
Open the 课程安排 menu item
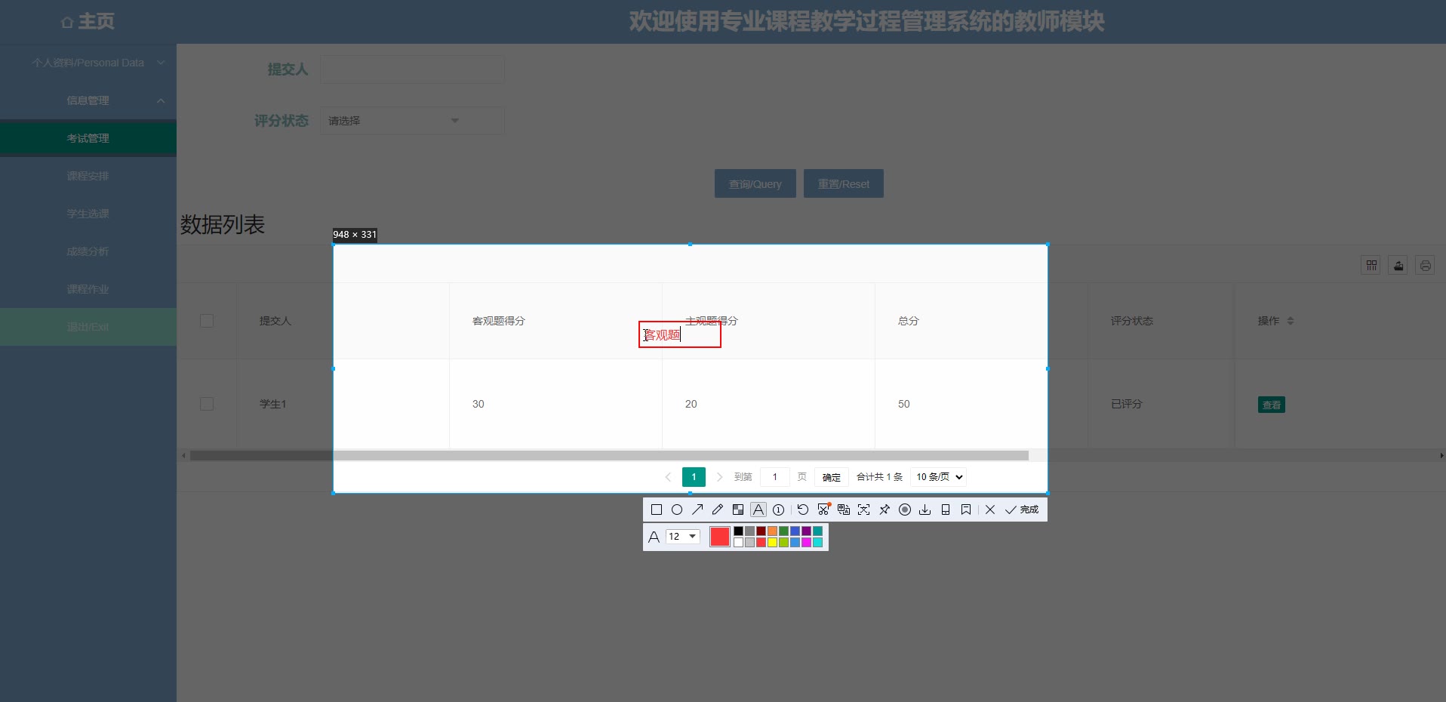click(x=88, y=176)
